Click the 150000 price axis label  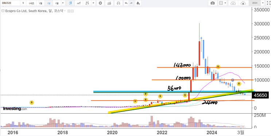[x=262, y=66]
